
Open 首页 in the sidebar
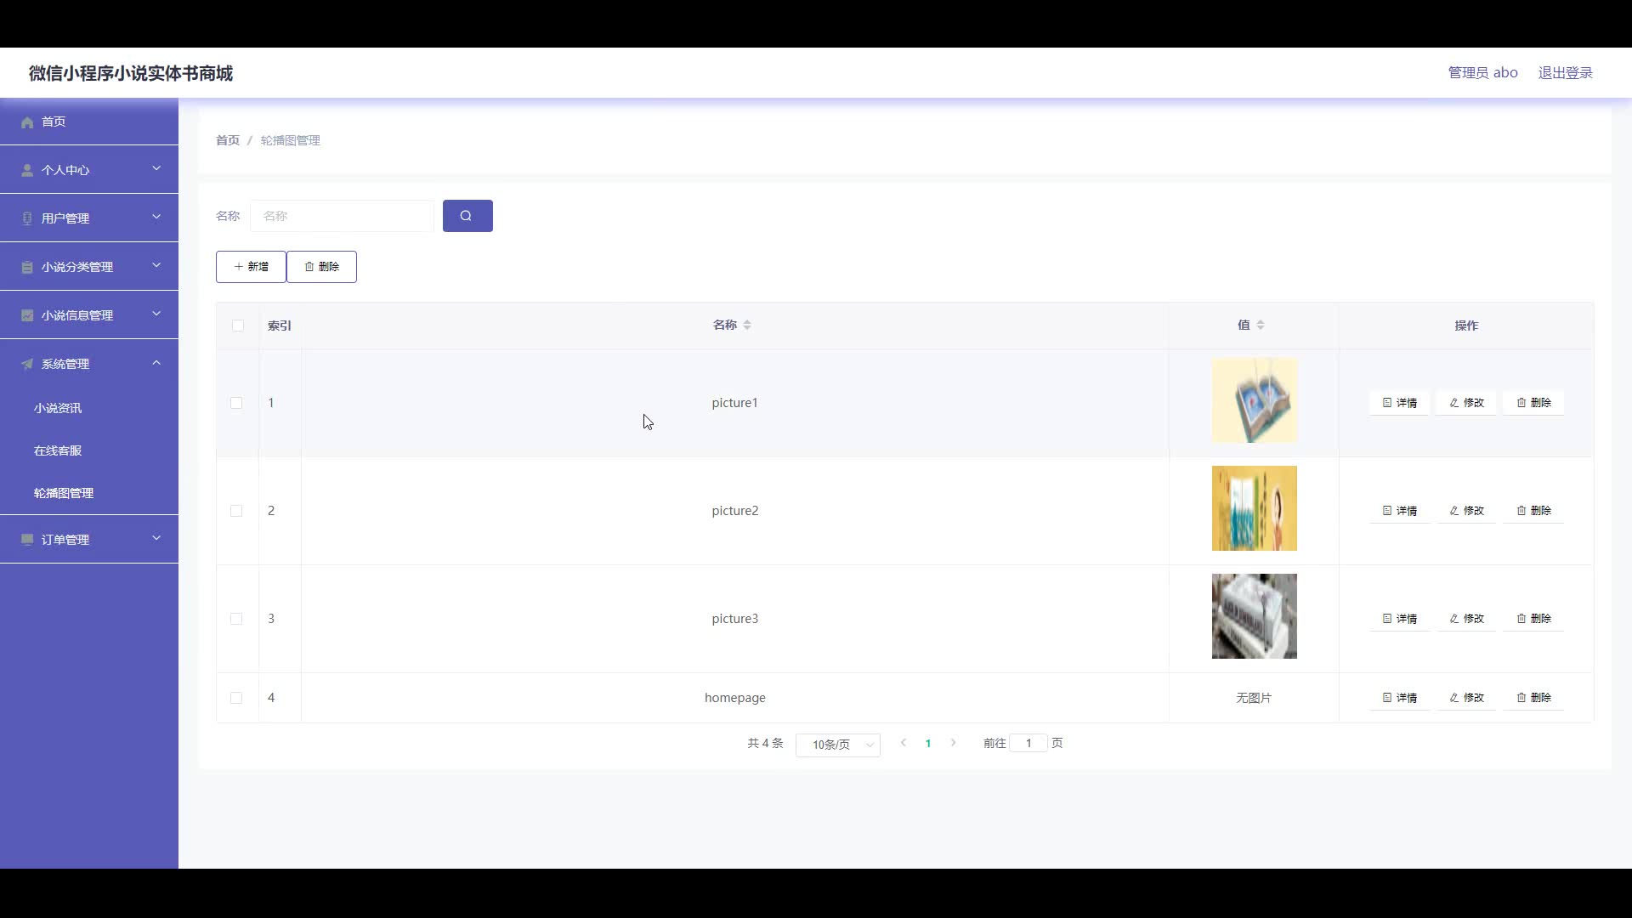89,122
